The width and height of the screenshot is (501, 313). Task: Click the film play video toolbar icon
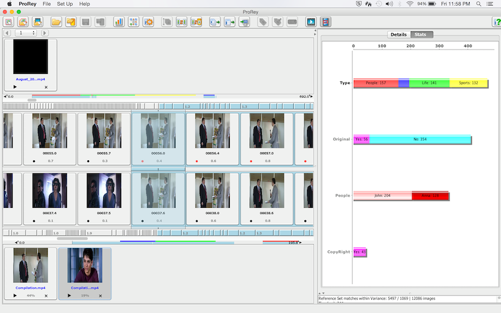point(311,22)
